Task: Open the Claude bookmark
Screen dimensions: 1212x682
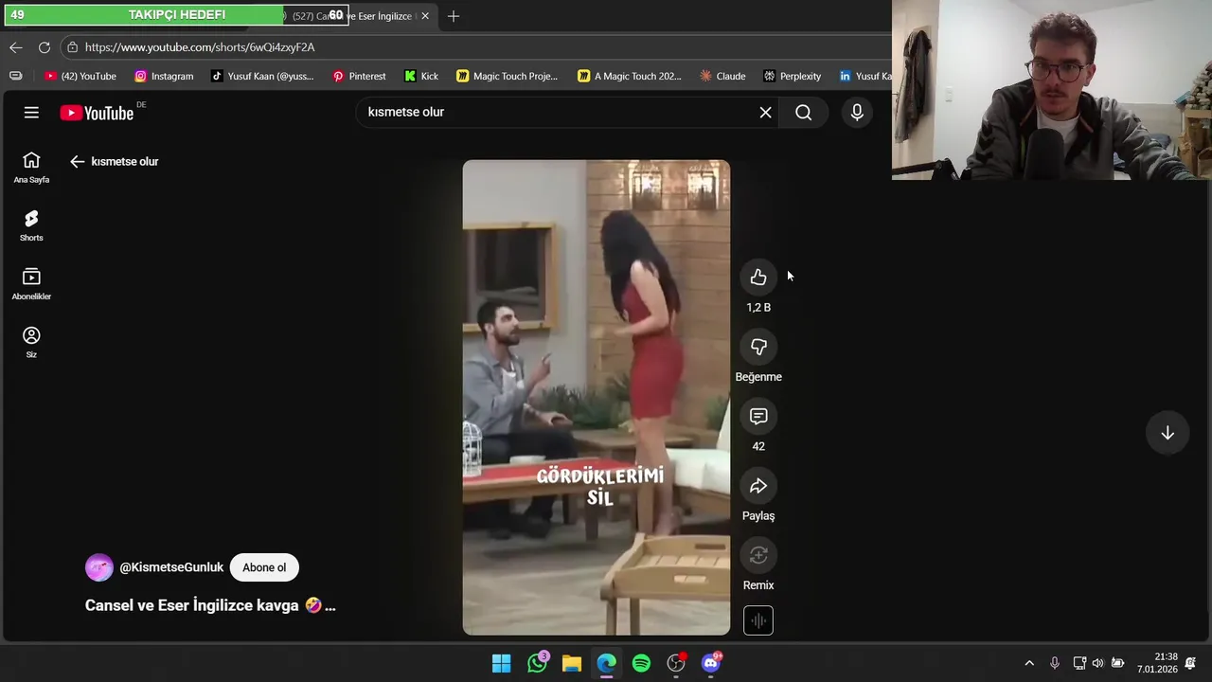Action: 722,76
